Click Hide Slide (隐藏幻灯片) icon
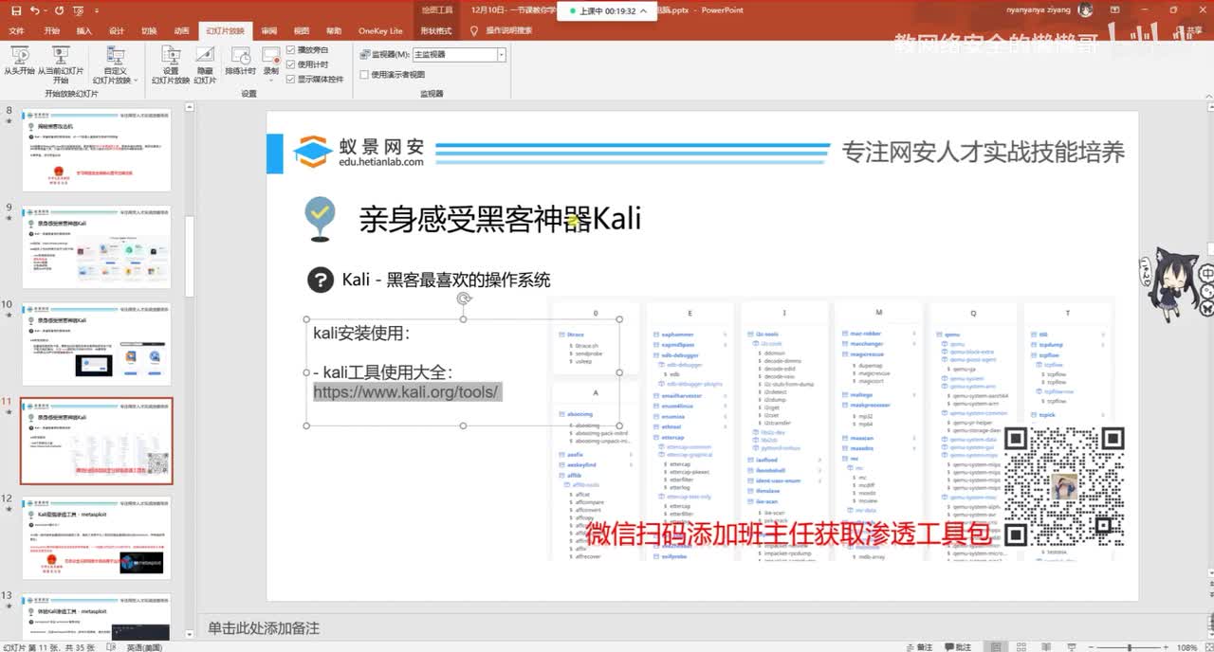1214x652 pixels. click(x=205, y=64)
